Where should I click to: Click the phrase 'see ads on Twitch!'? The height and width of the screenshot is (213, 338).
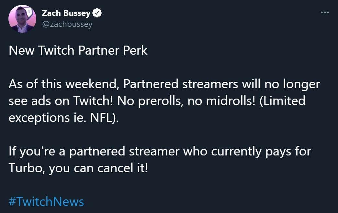(61, 101)
